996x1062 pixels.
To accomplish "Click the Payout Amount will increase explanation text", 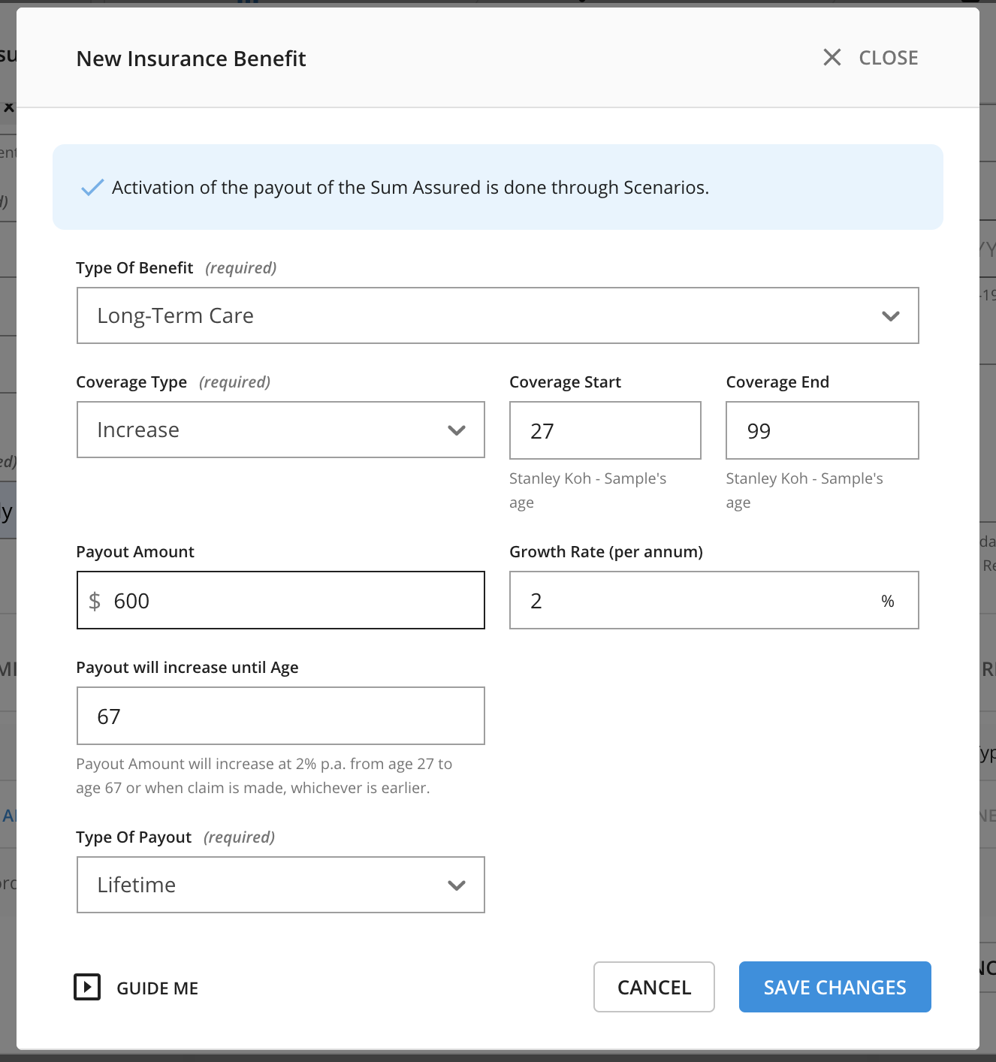I will click(264, 776).
